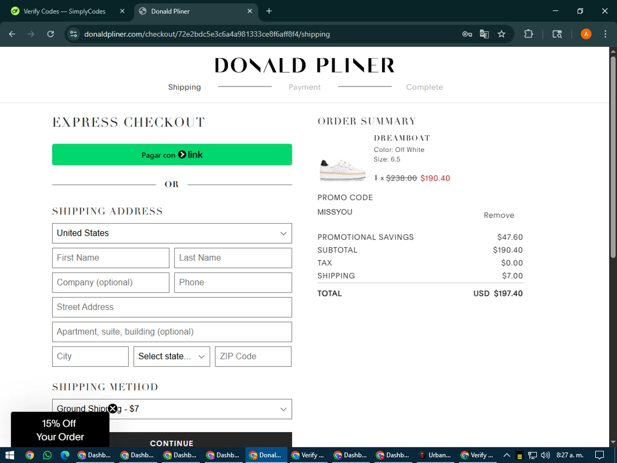The width and height of the screenshot is (617, 463).
Task: Click the address bar URL
Action: pyautogui.click(x=207, y=34)
